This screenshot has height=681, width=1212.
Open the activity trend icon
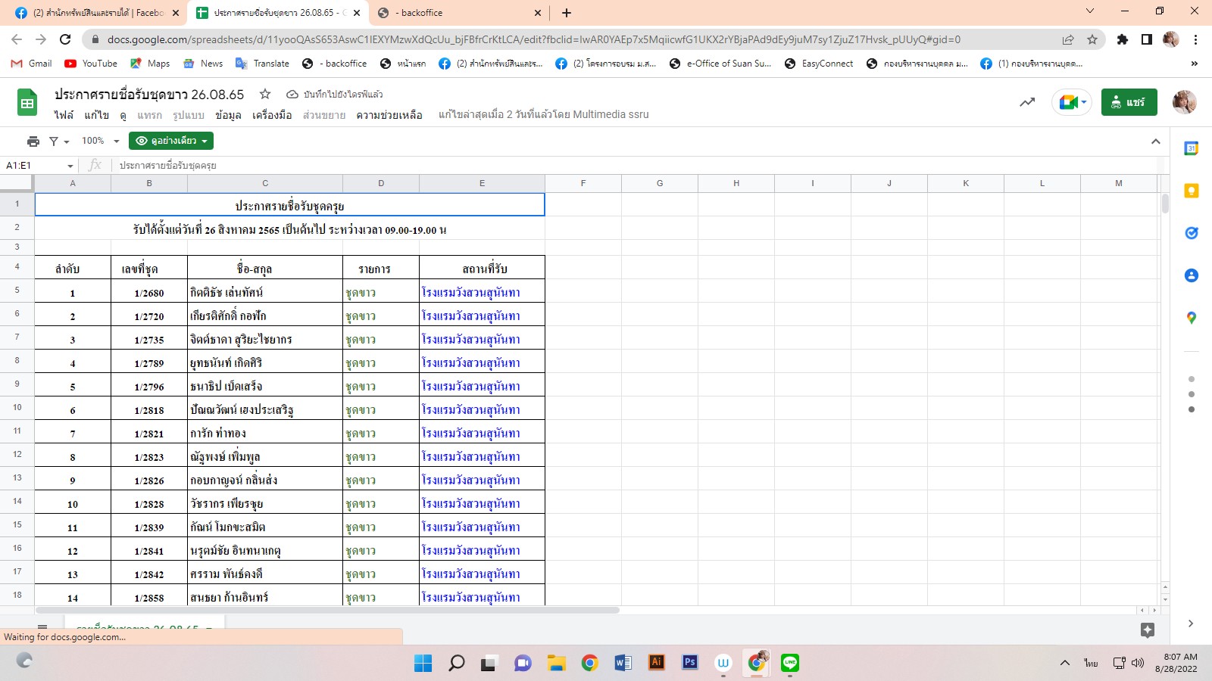(1027, 102)
